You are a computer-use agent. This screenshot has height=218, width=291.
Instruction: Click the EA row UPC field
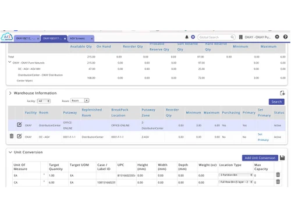(126, 176)
